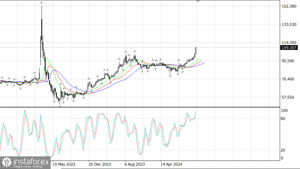Click the fractal arrow above the highest spike
This screenshot has width=300, height=169.
click(42, 3)
